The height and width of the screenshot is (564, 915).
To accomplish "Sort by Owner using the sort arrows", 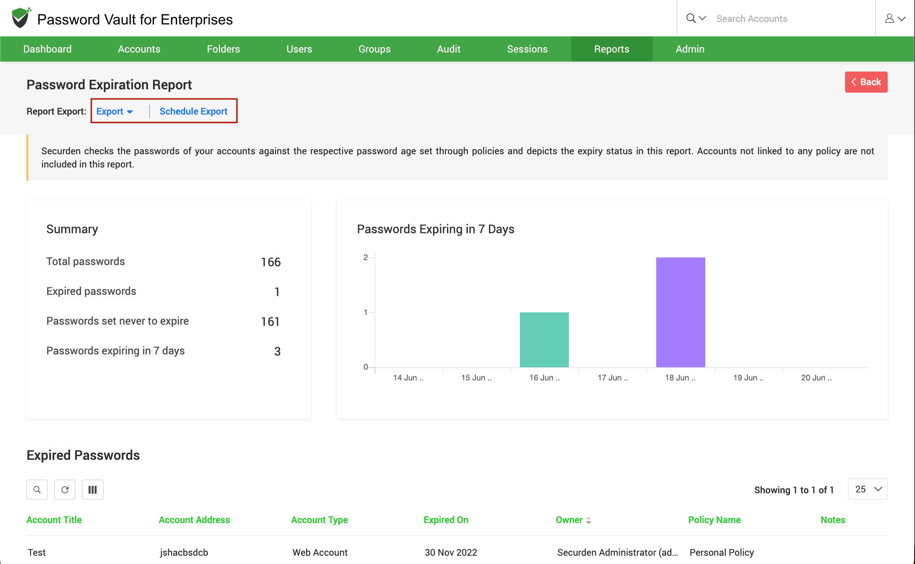I will [x=588, y=520].
